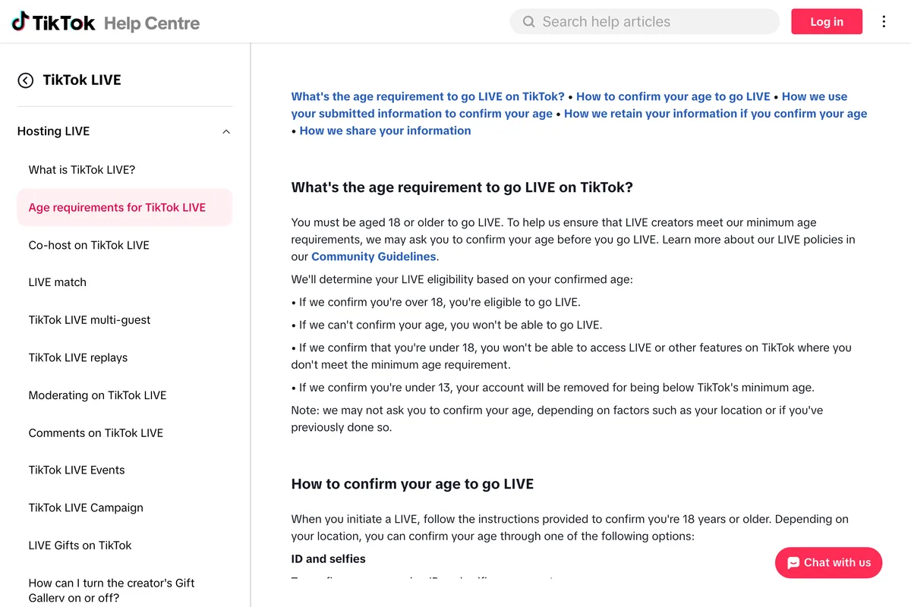Open the Chat with us button
Viewport: 911px width, 607px height.
[x=828, y=563]
